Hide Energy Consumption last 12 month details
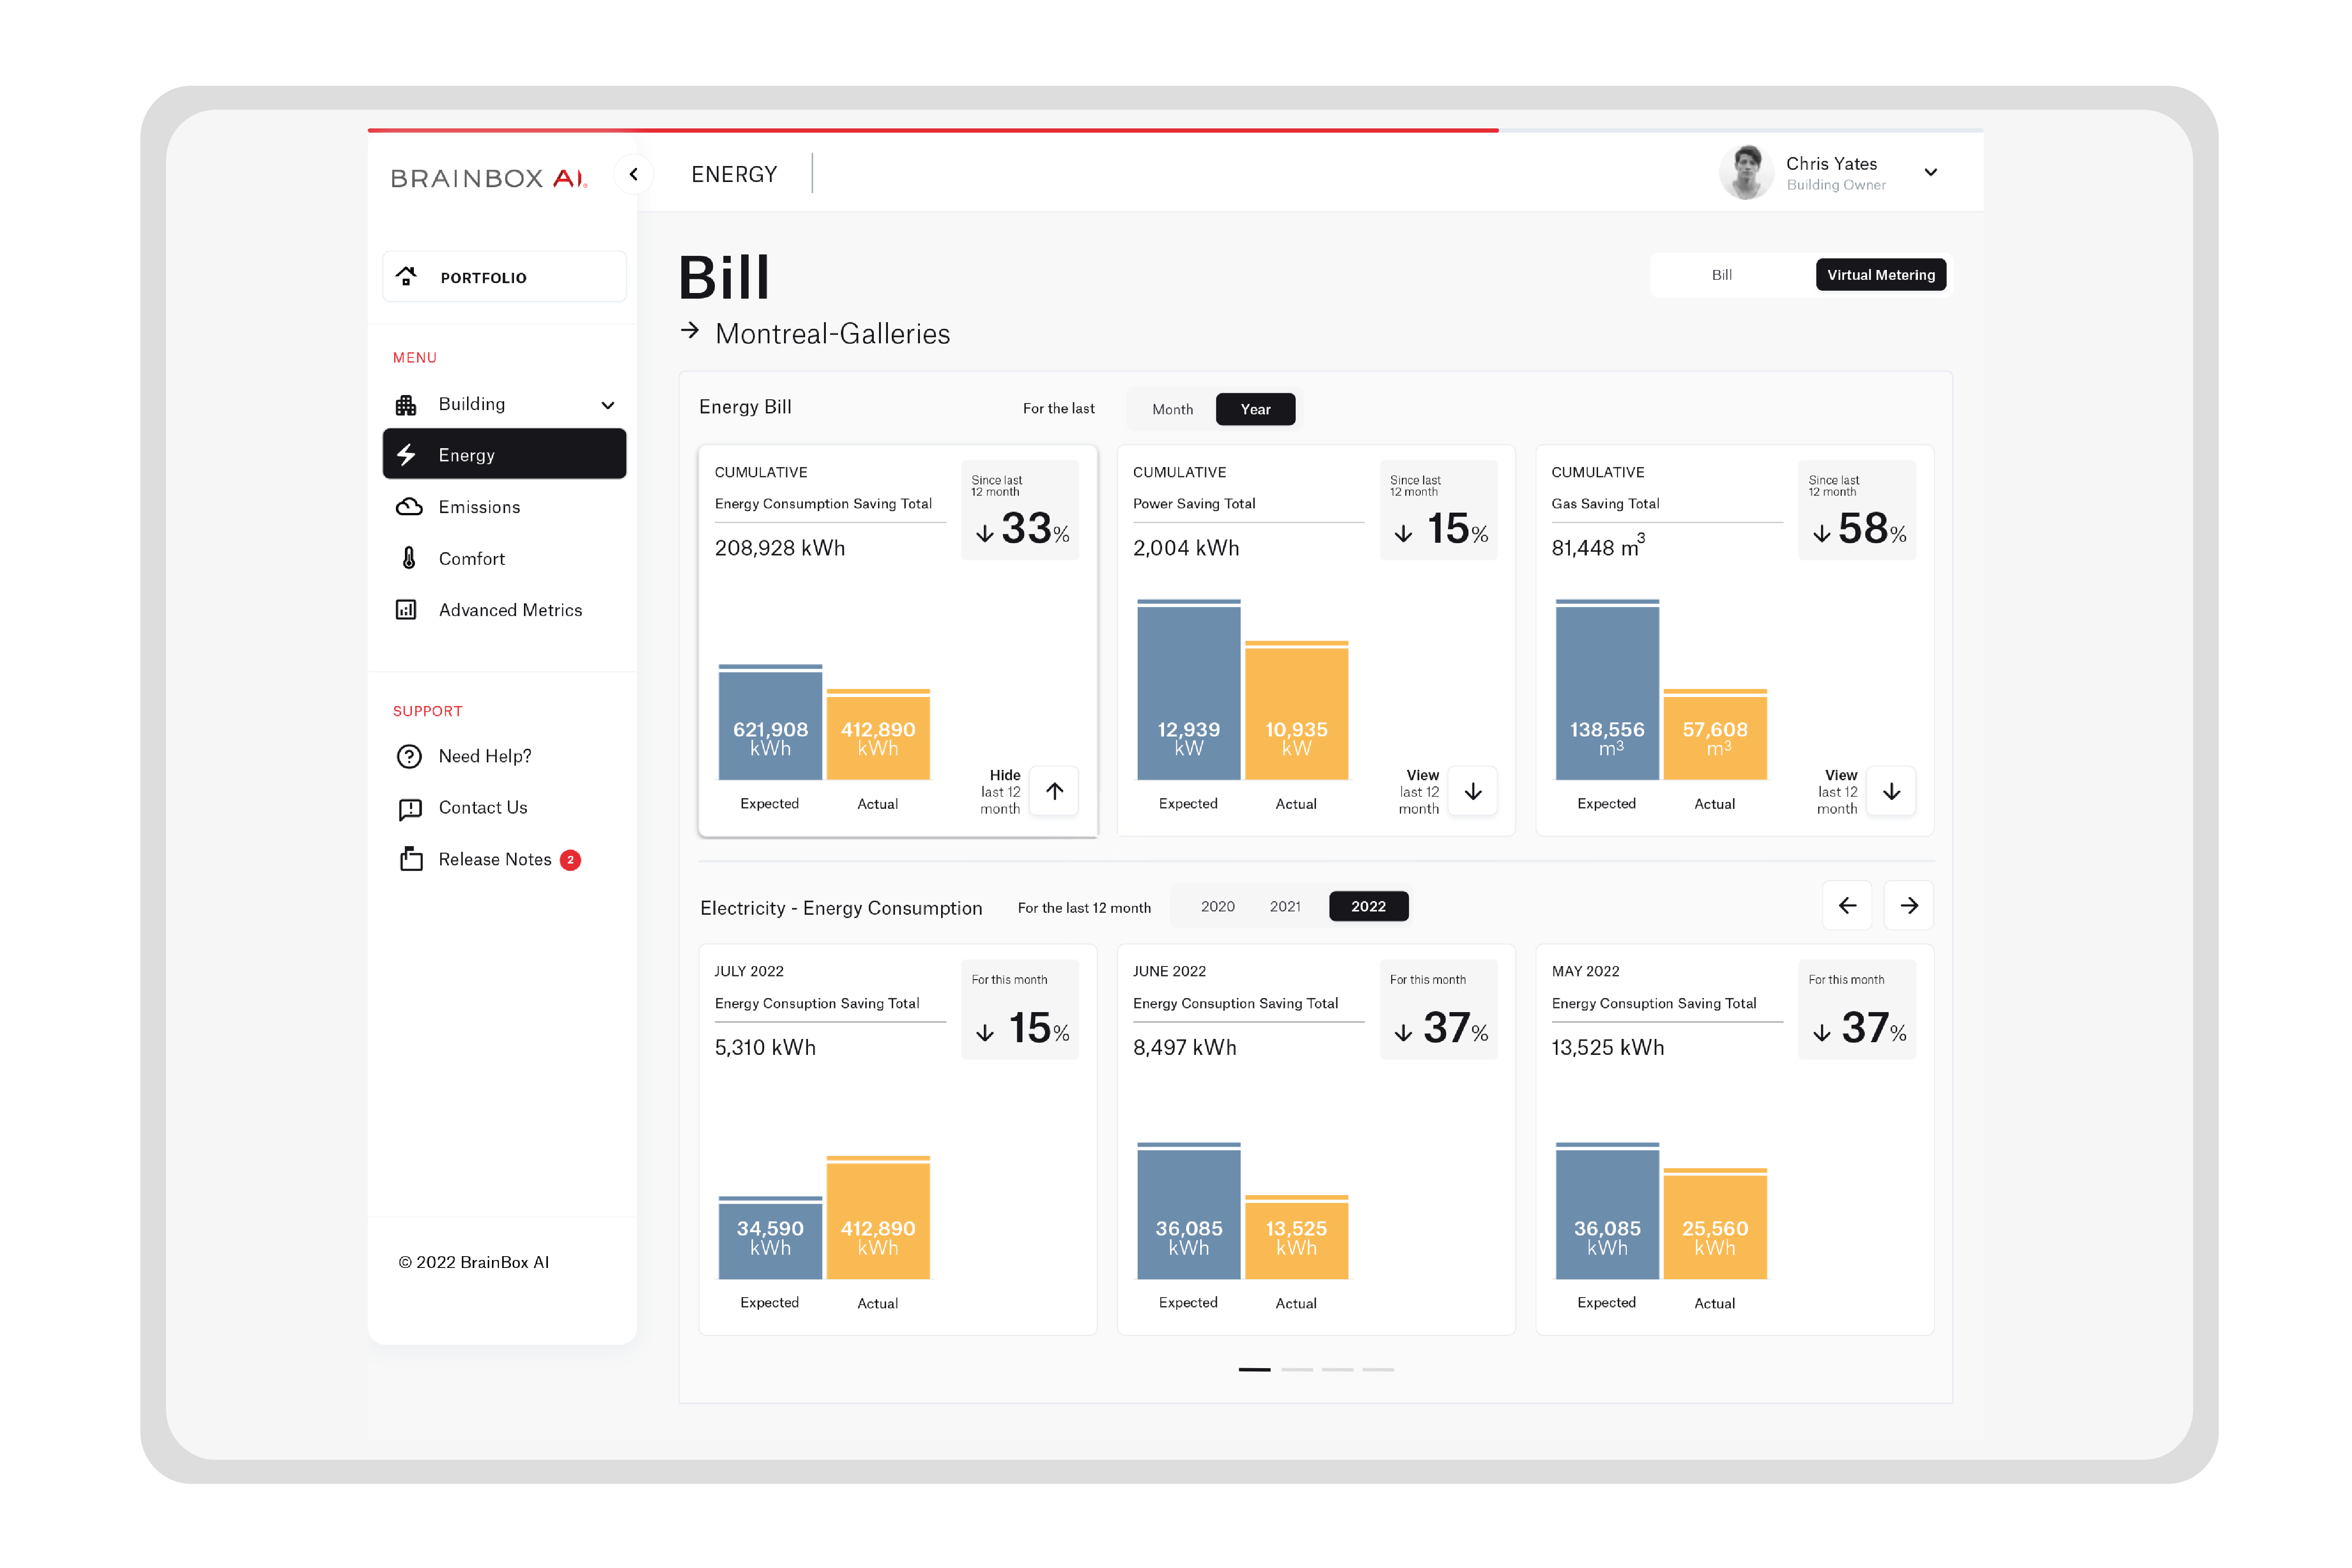The image size is (2352, 1568). [x=1054, y=791]
